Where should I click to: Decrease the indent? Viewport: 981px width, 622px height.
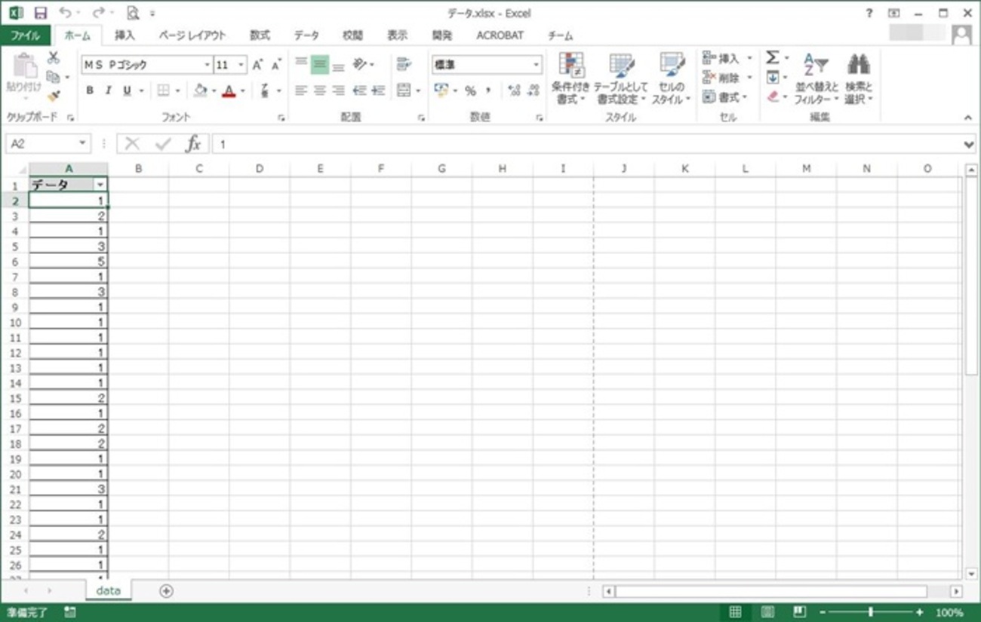359,90
